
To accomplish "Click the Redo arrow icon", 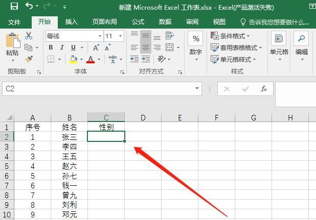I will click(x=47, y=6).
